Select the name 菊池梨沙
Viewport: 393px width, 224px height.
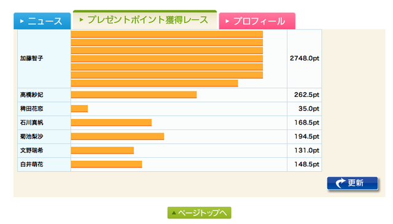tap(31, 137)
